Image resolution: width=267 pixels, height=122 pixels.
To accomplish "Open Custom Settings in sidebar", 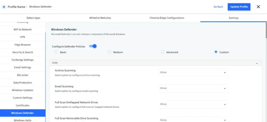I will tap(23, 98).
